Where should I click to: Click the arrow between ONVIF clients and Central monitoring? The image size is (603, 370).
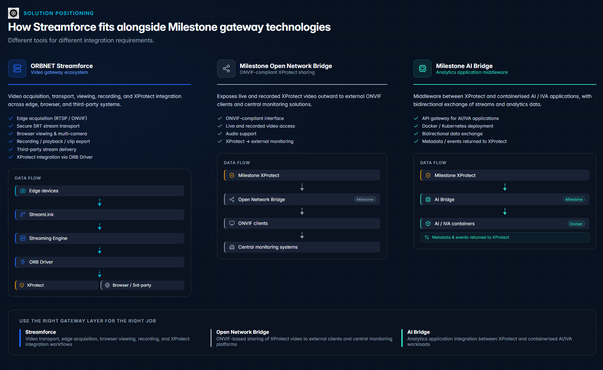[x=302, y=235]
